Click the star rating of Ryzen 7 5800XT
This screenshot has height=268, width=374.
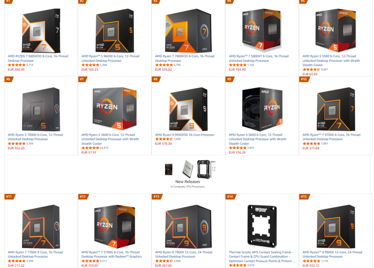(x=237, y=65)
